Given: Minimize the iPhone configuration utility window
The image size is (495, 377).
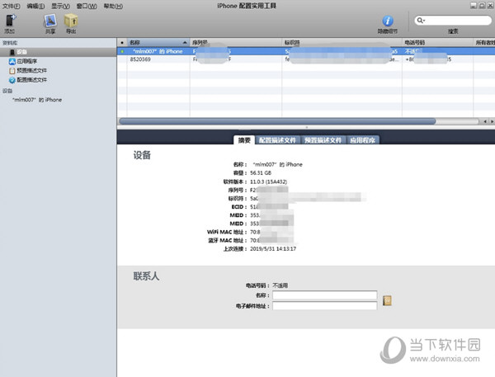Looking at the screenshot, I should coord(473,6).
